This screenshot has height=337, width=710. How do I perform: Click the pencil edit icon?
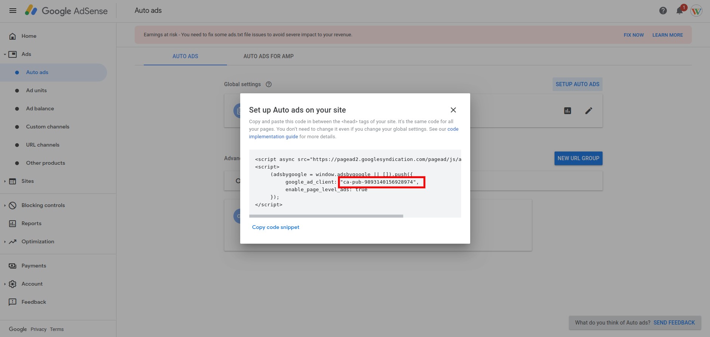[589, 111]
